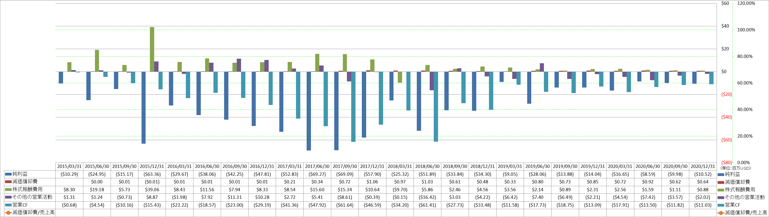This screenshot has width=769, height=217.
Task: Click the その他の営業活動 cell showing ($8.61)
Action: pos(345,197)
